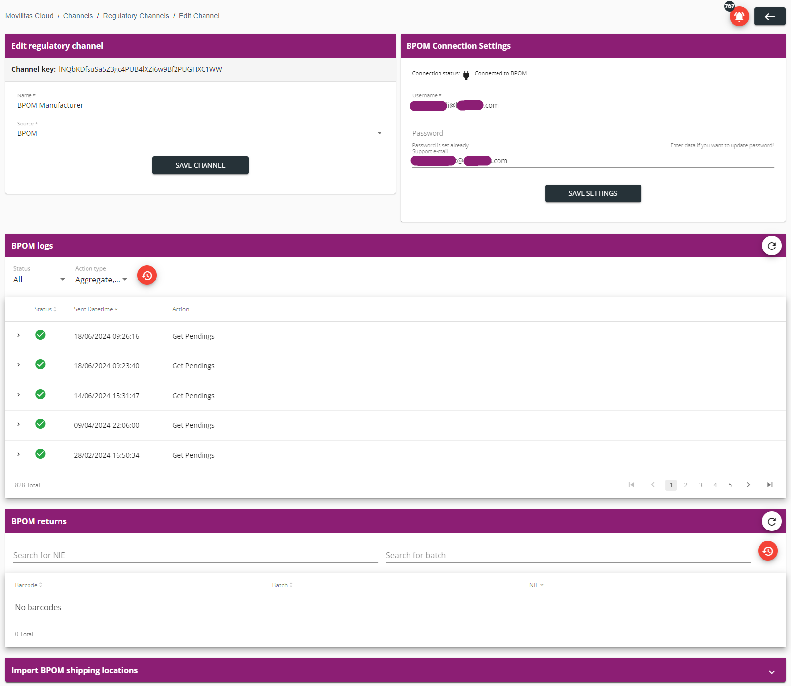The width and height of the screenshot is (791, 686).
Task: Refresh the BPOM returns panel
Action: pos(771,521)
